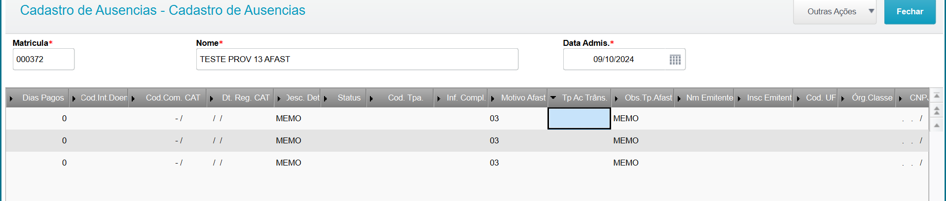Click the Dt. Reg. CAT column header
Image resolution: width=946 pixels, height=201 pixels.
tap(246, 98)
